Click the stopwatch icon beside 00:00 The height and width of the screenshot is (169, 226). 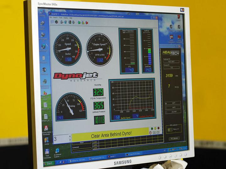[x=150, y=133]
